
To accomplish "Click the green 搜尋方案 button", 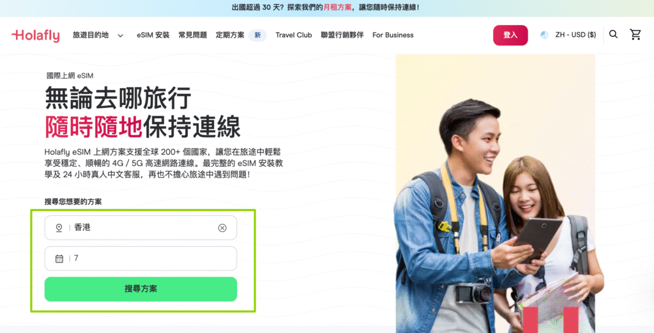I will (141, 289).
